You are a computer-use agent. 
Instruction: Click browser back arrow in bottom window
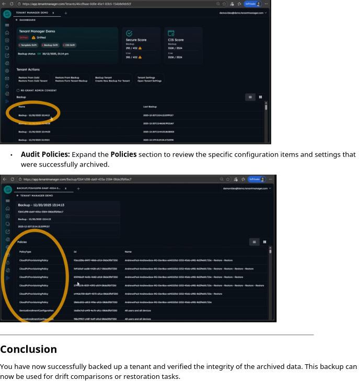[5, 179]
